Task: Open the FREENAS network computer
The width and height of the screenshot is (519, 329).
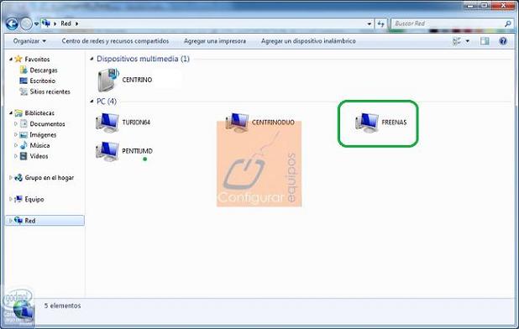Action: tap(380, 123)
